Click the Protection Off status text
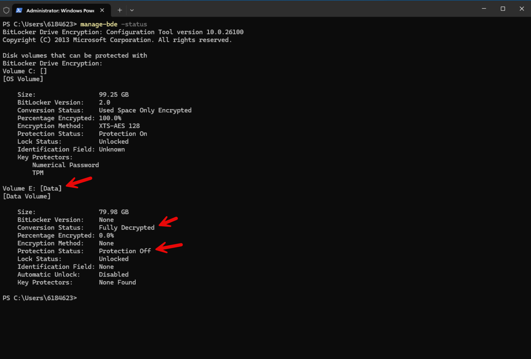 [x=125, y=251]
